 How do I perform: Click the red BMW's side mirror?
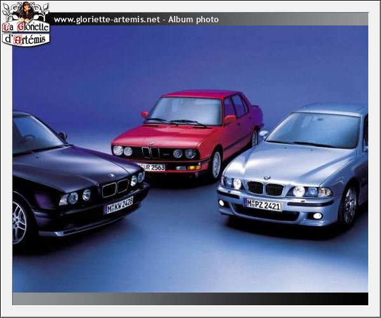click(229, 119)
